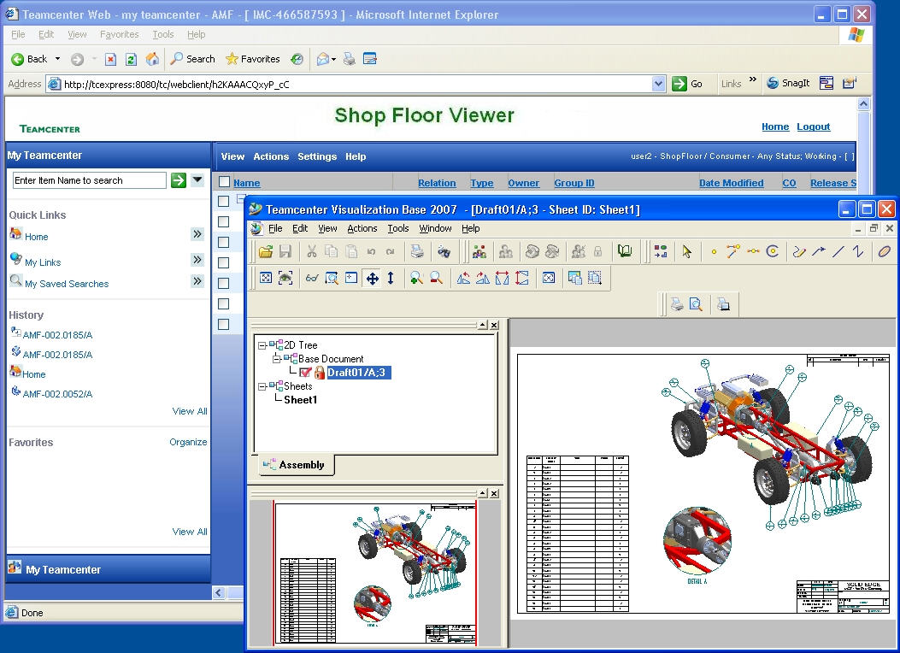Collapse the Sheets node
The width and height of the screenshot is (900, 653).
pyautogui.click(x=262, y=386)
